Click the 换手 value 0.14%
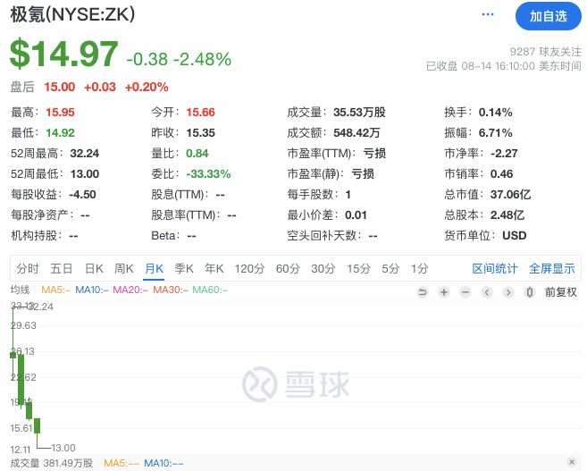This screenshot has height=471, width=587. pyautogui.click(x=495, y=113)
